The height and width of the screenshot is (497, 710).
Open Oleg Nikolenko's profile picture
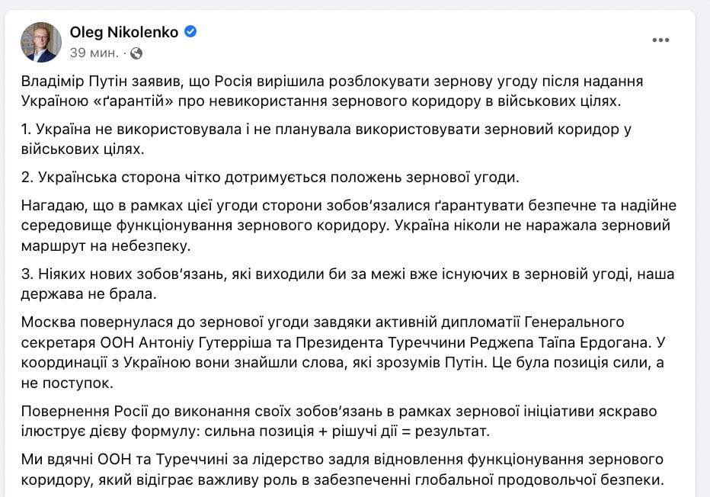(40, 42)
